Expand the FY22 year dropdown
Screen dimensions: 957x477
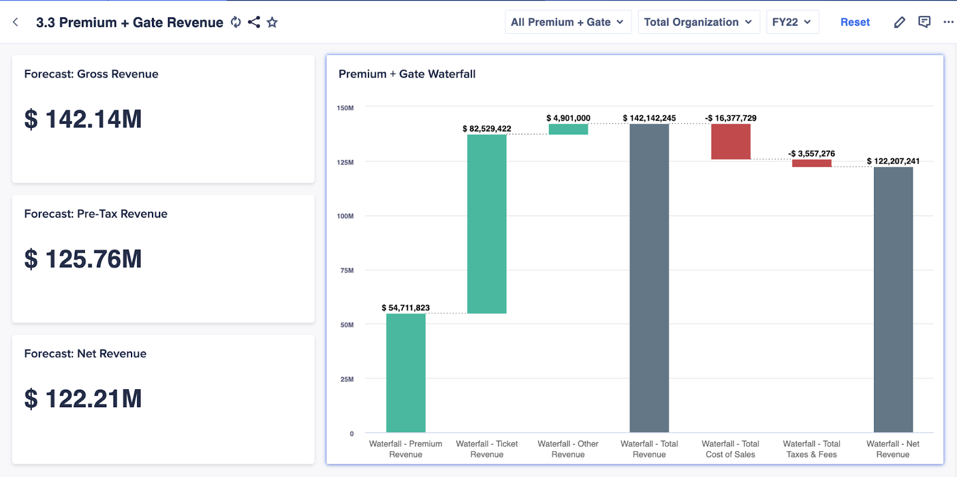click(792, 22)
